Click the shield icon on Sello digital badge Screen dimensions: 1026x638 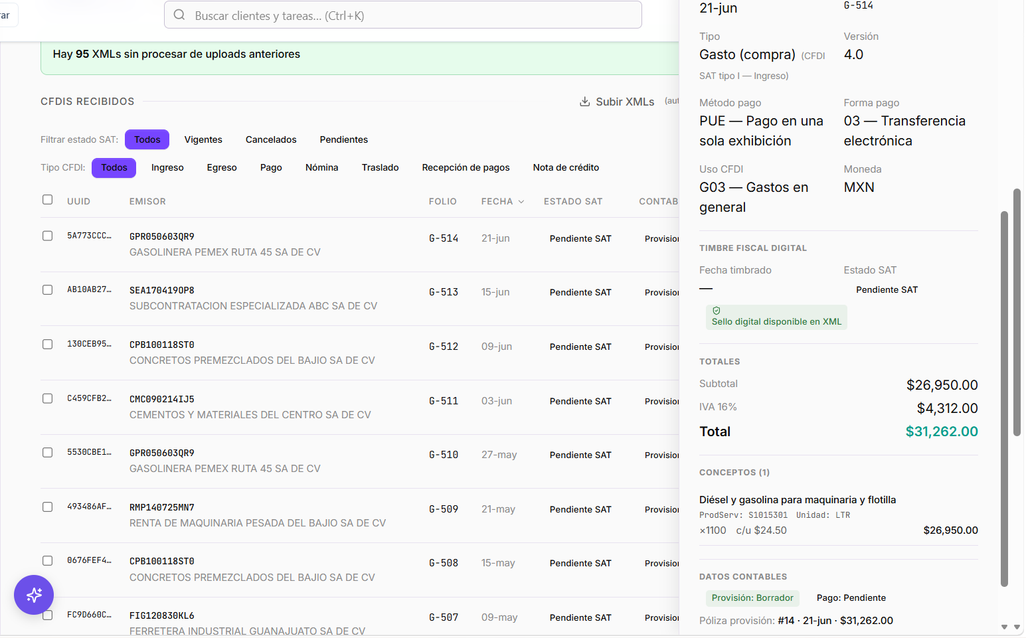coord(717,311)
